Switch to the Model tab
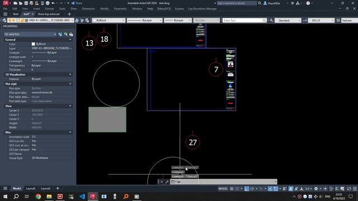This screenshot has width=358, height=201. (x=17, y=189)
